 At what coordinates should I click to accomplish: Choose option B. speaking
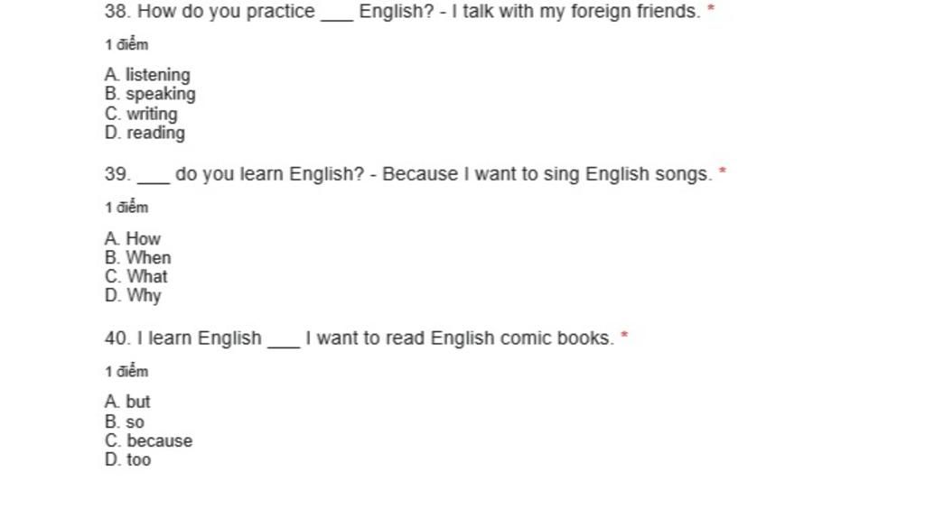pyautogui.click(x=150, y=94)
